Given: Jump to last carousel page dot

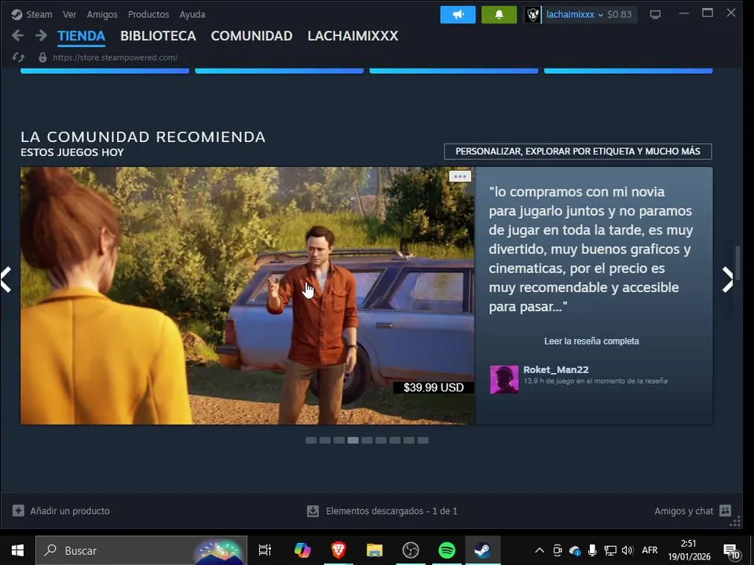Looking at the screenshot, I should click(423, 440).
